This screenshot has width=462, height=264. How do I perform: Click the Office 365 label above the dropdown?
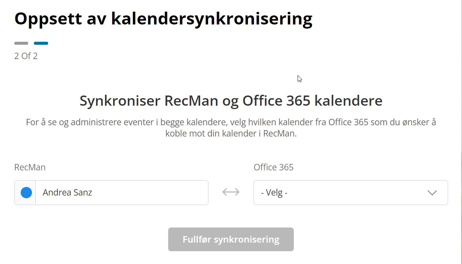click(274, 167)
